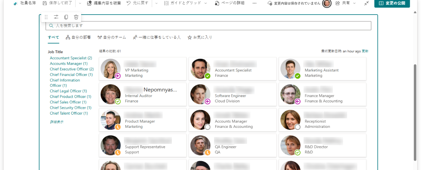
Task: Click the Finance Manager's photo
Action: click(x=290, y=94)
